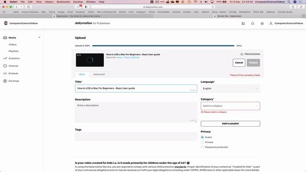Image resolution: width=306 pixels, height=172 pixels.
Task: Switch to the Advanced tab
Action: [99, 75]
